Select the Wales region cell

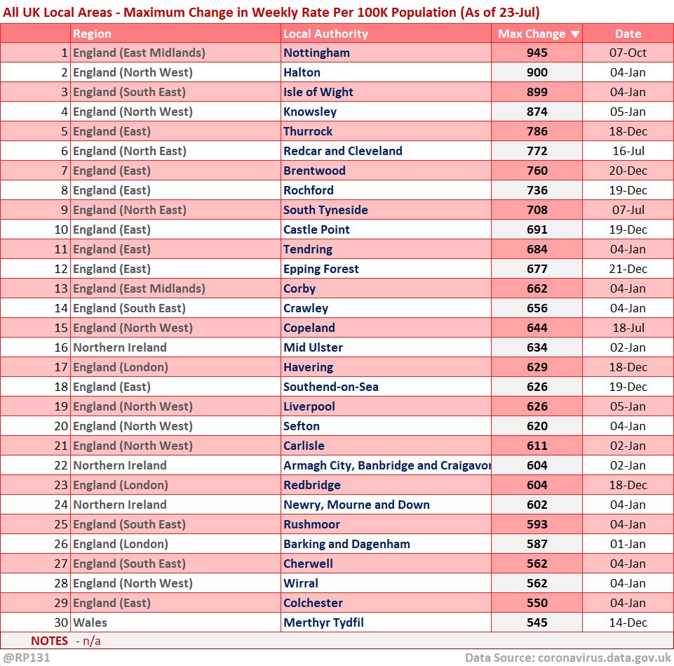(90, 622)
